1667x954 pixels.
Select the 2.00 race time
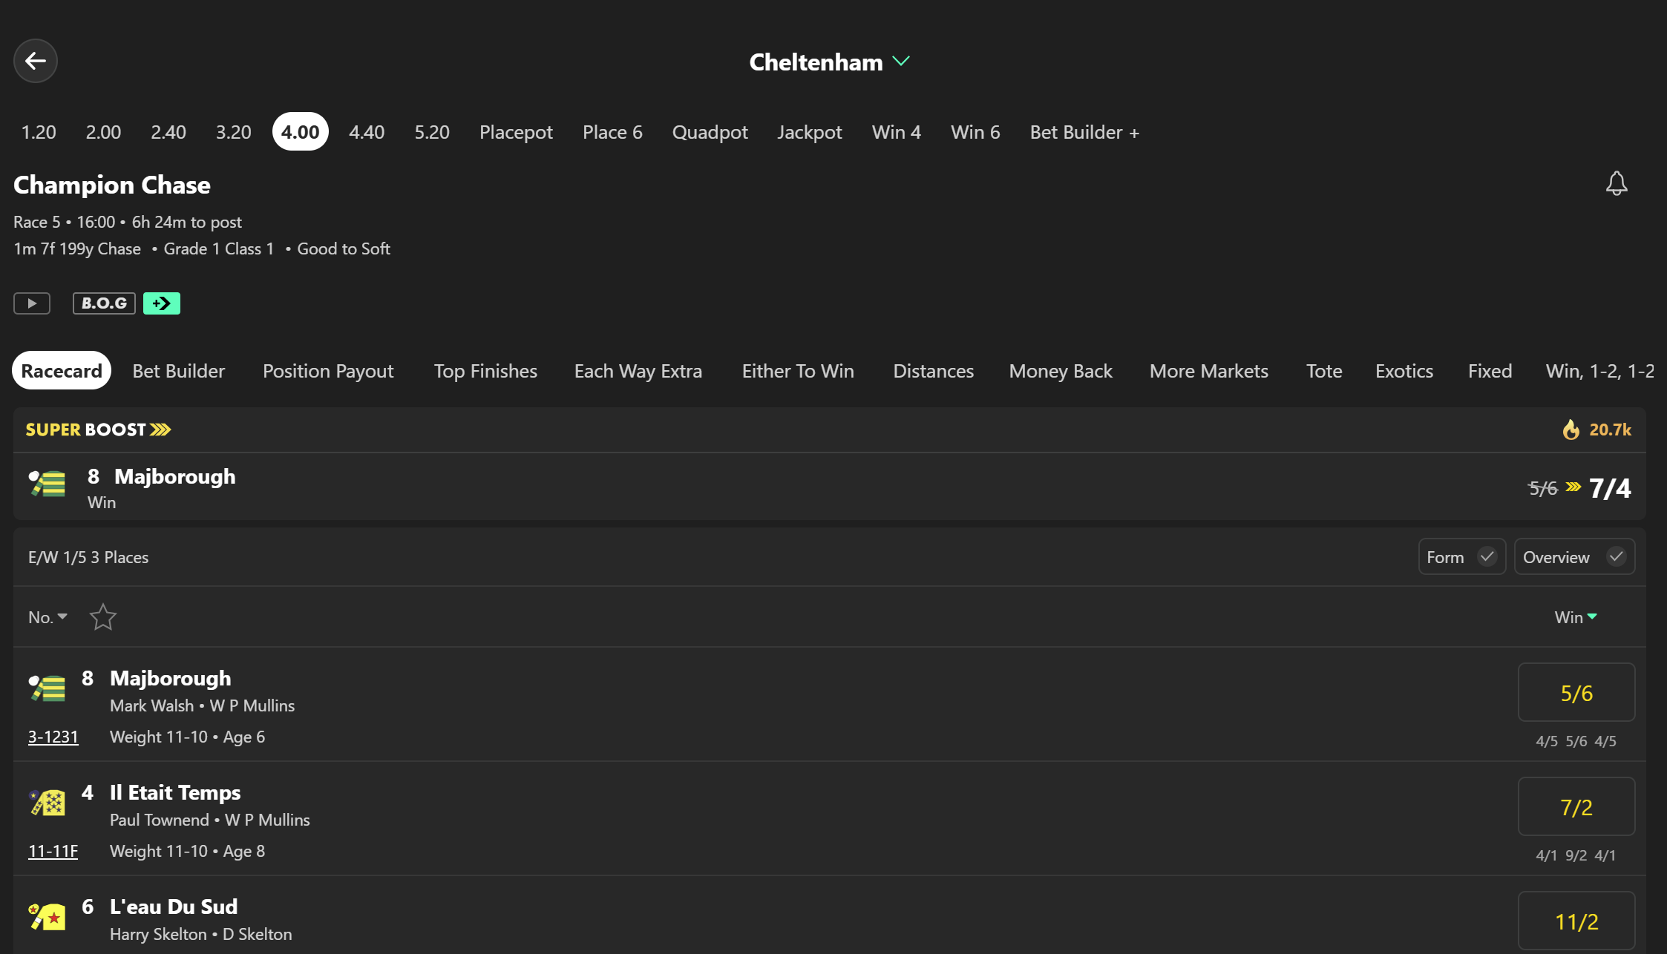[103, 132]
